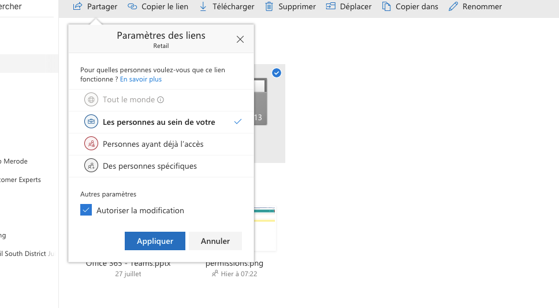The image size is (559, 308).
Task: Click the Copier dans copy icon
Action: [x=386, y=6]
